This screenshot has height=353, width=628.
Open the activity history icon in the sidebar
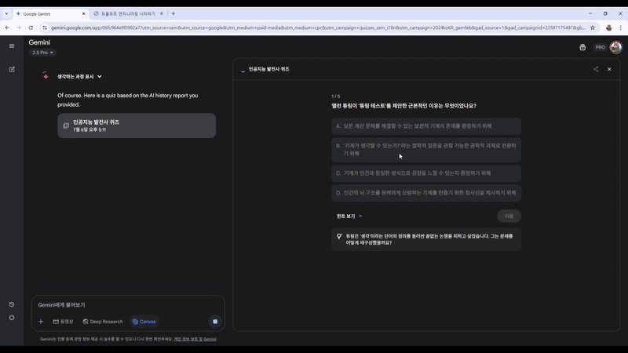click(x=12, y=304)
